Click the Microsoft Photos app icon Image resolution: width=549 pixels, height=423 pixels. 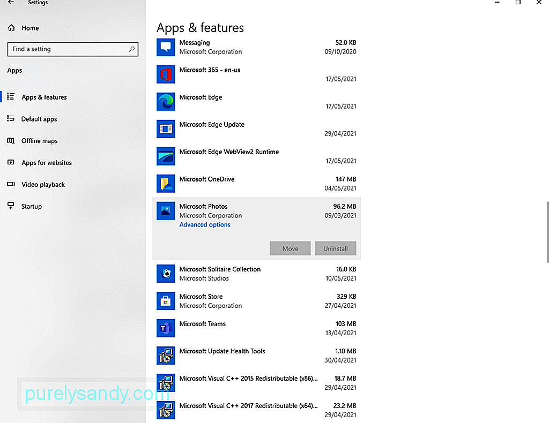(x=166, y=211)
